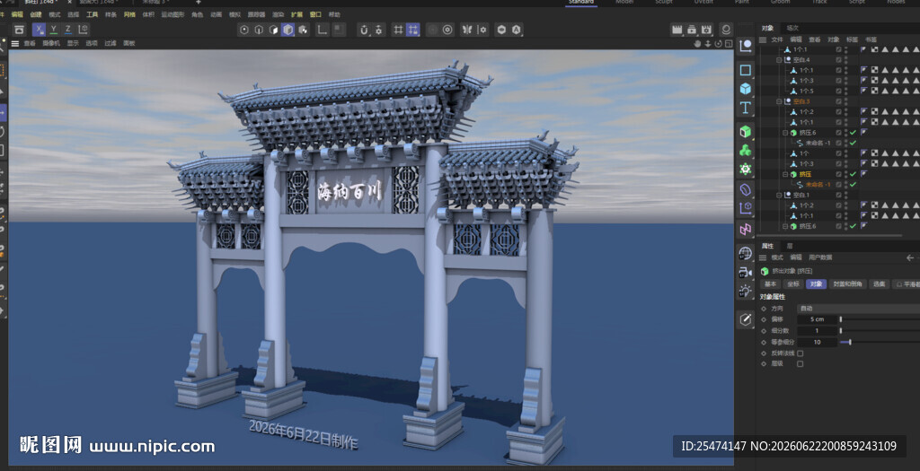Select Texture mode icon

tap(303, 30)
